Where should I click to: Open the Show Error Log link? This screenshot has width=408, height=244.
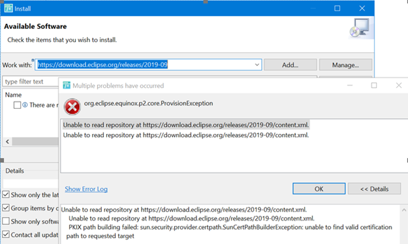86,189
